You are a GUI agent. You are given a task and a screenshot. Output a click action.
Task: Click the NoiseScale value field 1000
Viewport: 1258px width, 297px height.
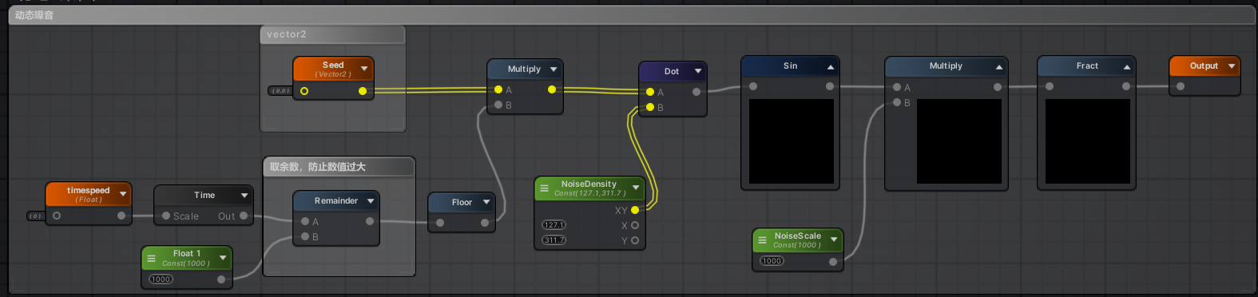click(772, 261)
